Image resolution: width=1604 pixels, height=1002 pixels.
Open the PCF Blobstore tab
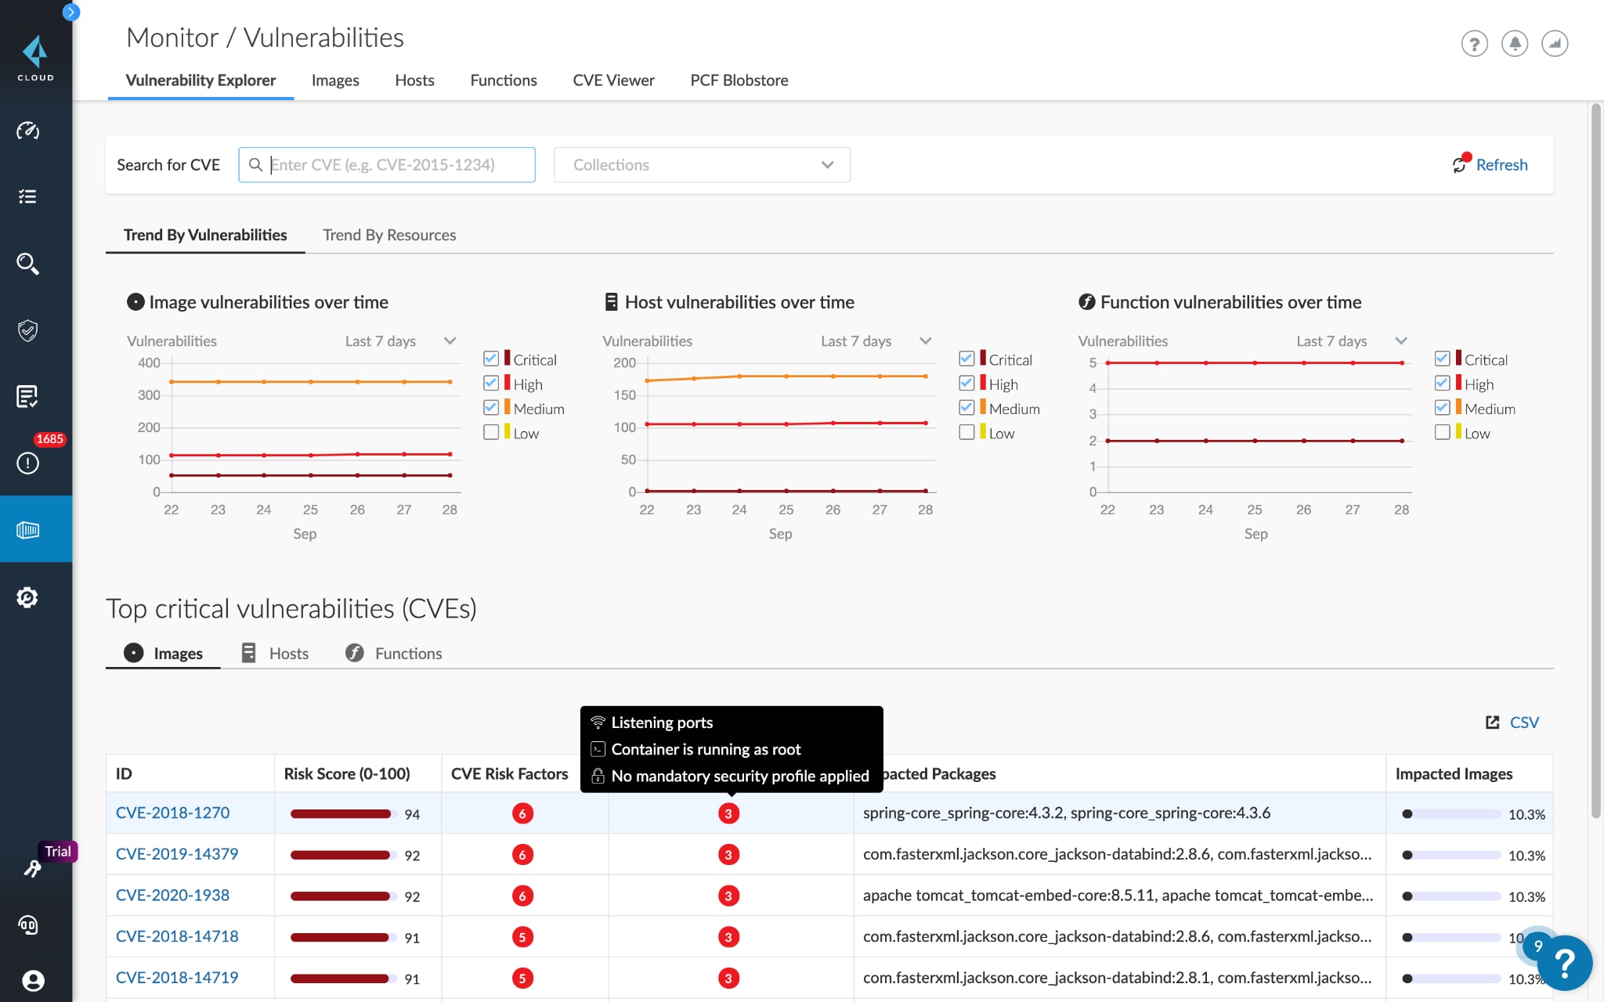739,80
